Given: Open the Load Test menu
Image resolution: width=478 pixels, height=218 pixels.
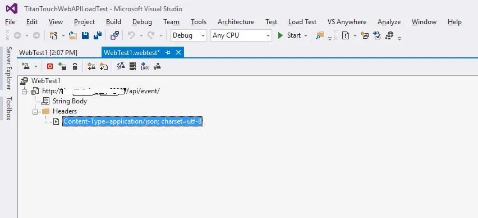Looking at the screenshot, I should click(x=302, y=22).
